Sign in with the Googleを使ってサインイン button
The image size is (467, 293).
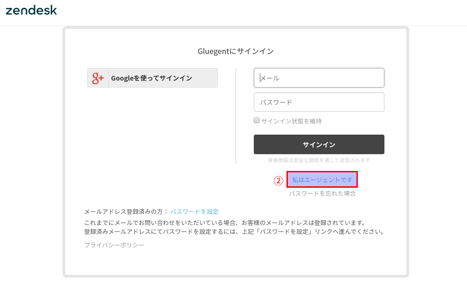[x=153, y=78]
